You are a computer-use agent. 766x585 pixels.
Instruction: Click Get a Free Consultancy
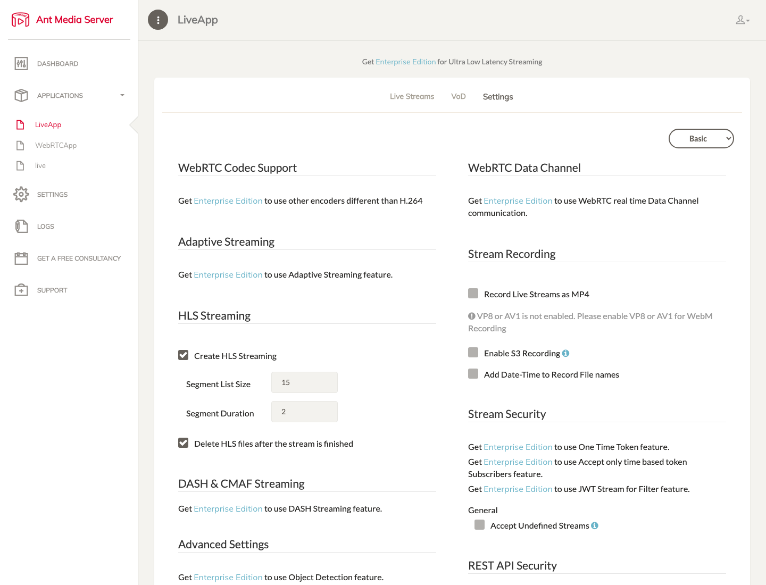click(x=79, y=258)
